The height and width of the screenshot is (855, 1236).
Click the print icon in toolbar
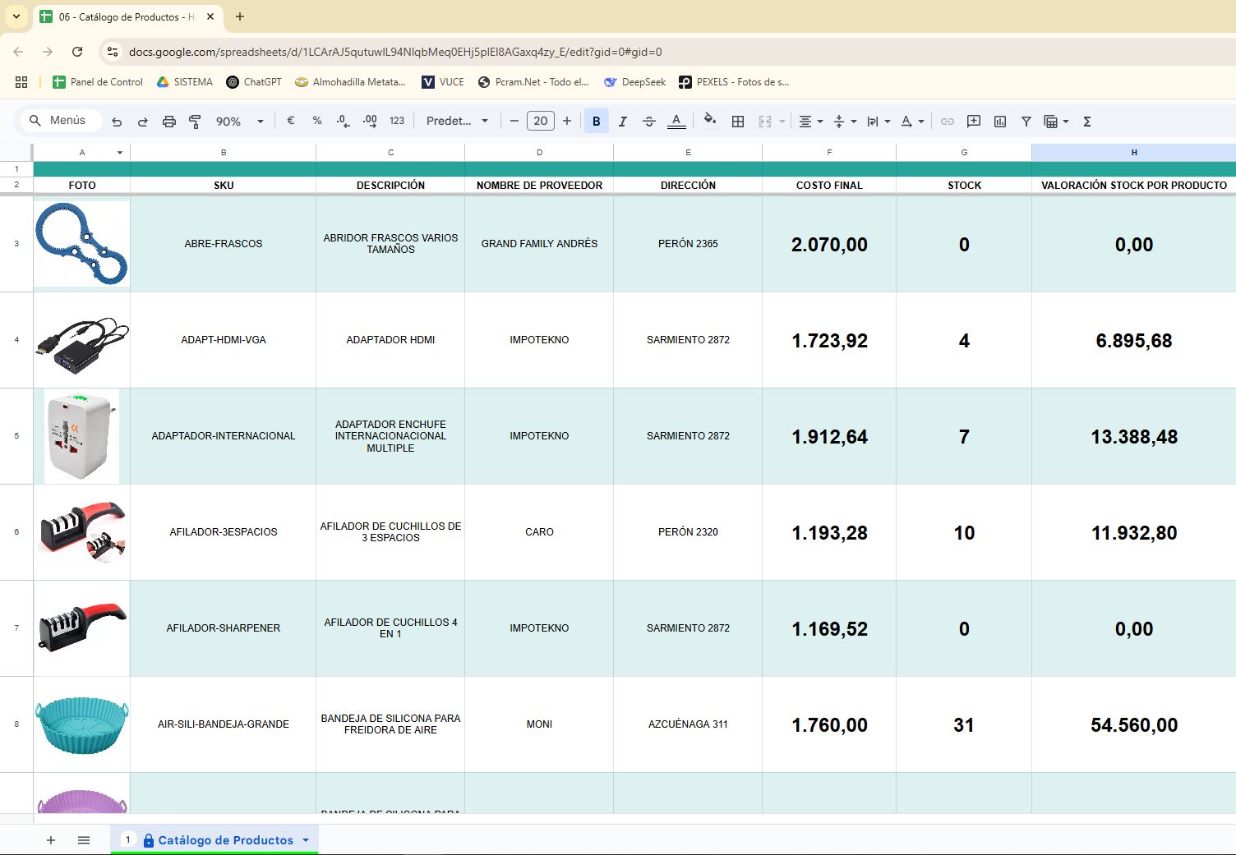(168, 122)
